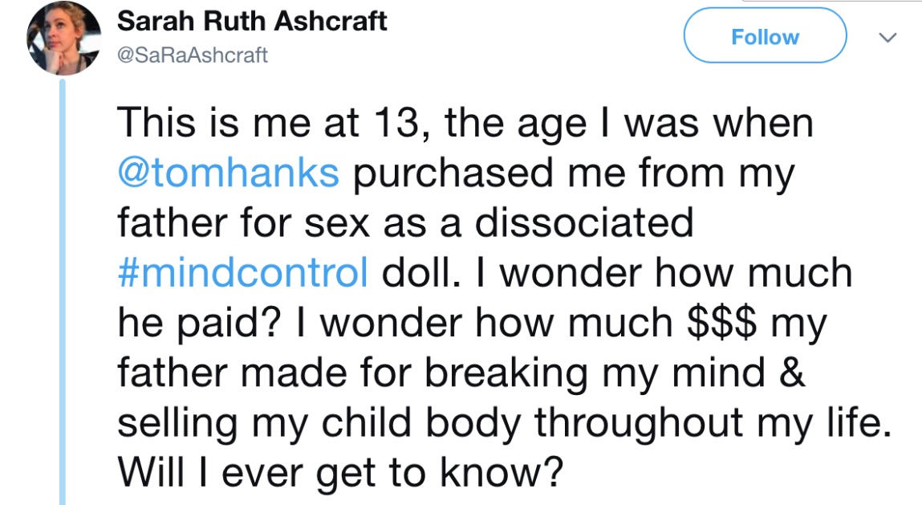This screenshot has width=922, height=505.
Task: Open the #mindcontrol hashtag link
Action: tap(242, 272)
